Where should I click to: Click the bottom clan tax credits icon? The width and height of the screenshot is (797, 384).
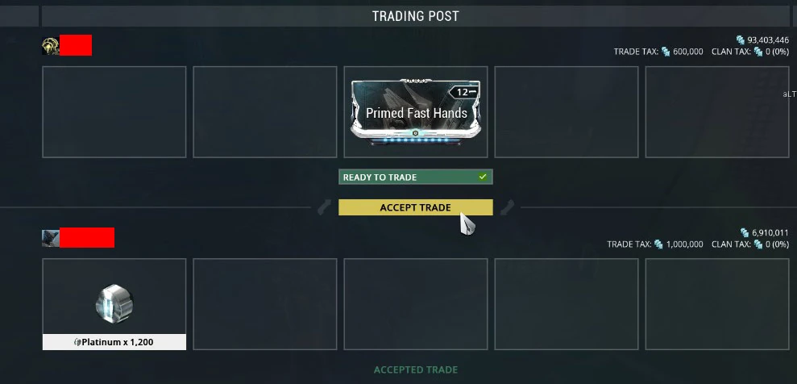point(758,244)
